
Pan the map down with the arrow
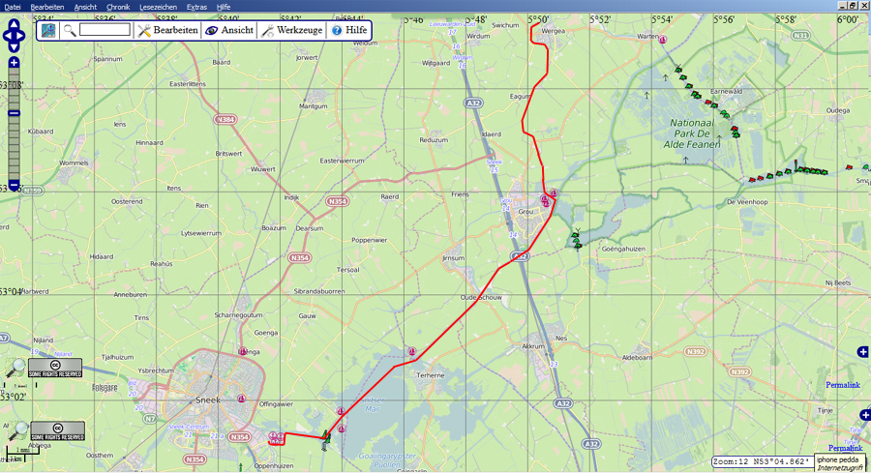pos(14,48)
